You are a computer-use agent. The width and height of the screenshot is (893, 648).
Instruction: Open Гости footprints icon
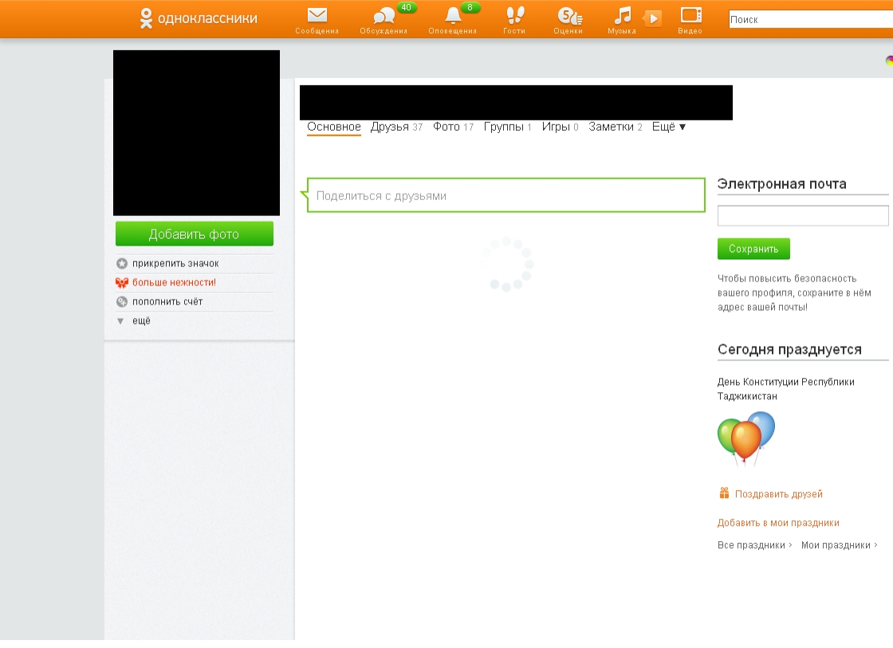[x=515, y=16]
